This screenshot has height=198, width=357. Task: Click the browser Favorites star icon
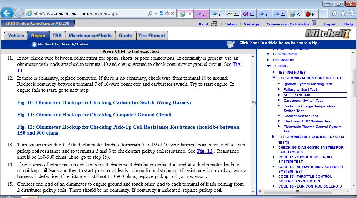pyautogui.click(x=343, y=13)
